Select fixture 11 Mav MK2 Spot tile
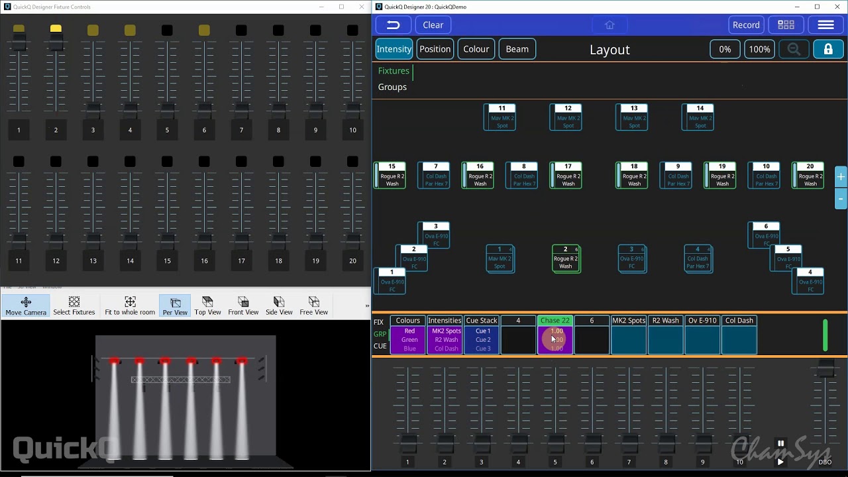Screen dimensions: 848x477 pyautogui.click(x=500, y=117)
